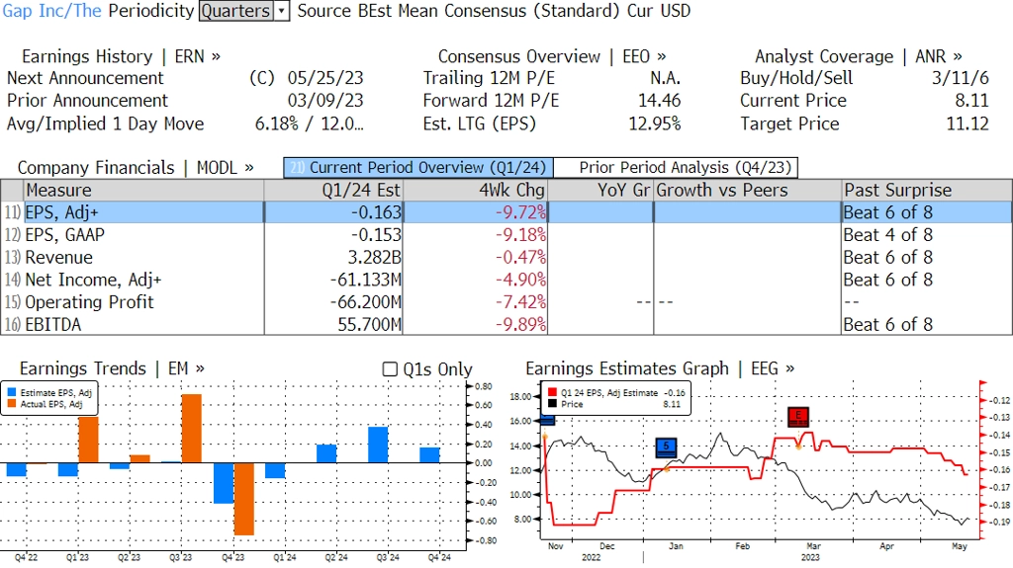Image resolution: width=1013 pixels, height=568 pixels.
Task: Click EPS GAAP 4Wk change -9.18%
Action: pos(520,235)
